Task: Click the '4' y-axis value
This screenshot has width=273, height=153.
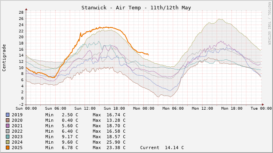Action: (22, 86)
